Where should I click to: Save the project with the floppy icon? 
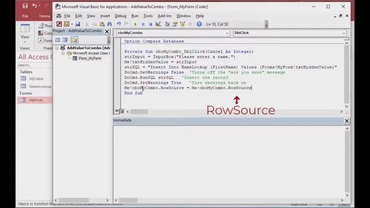(77, 24)
